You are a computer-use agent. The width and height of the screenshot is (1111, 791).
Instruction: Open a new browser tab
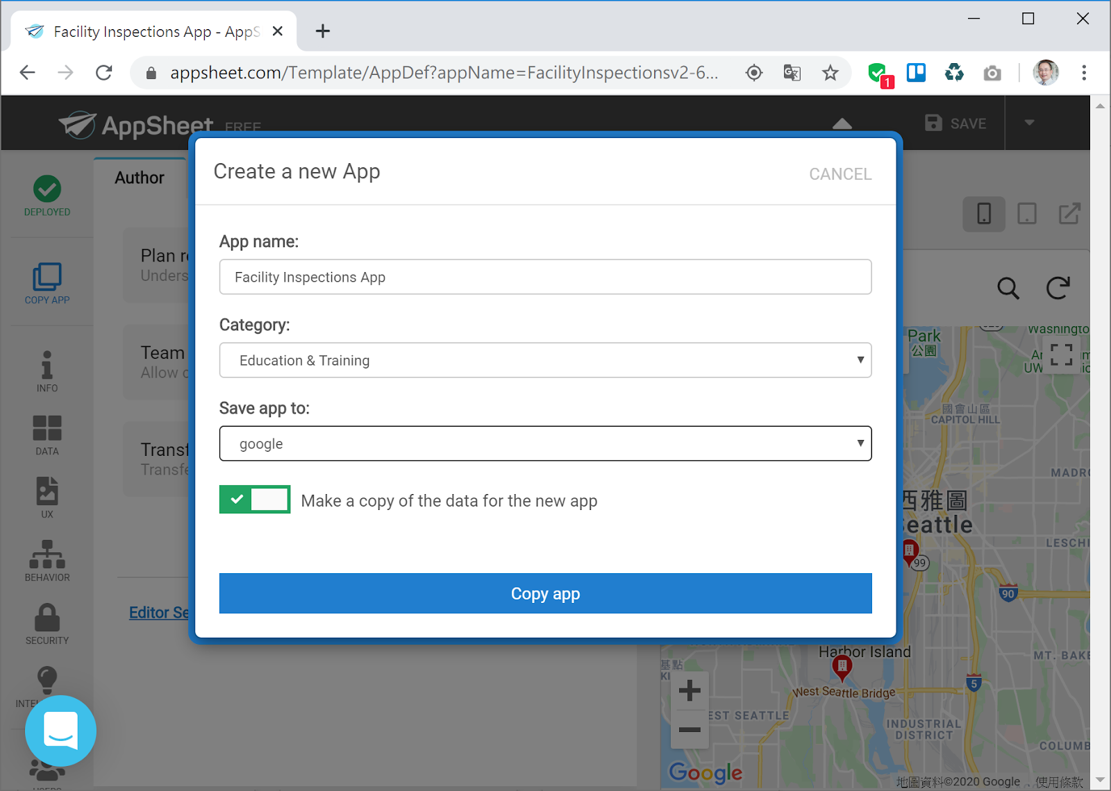[x=323, y=31]
